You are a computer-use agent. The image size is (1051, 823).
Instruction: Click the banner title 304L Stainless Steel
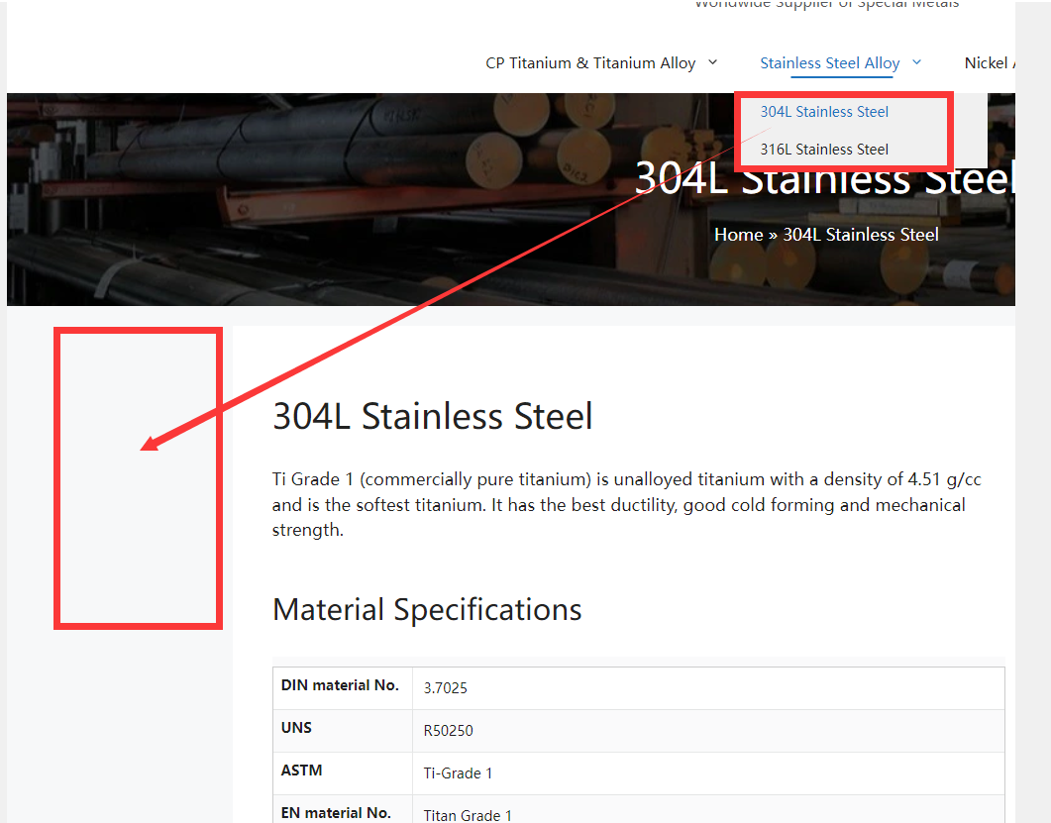[824, 179]
